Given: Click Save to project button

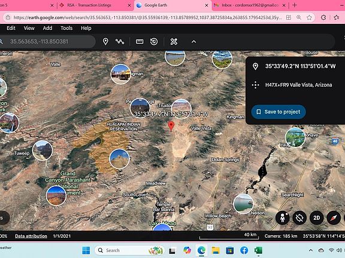Looking at the screenshot, I should (279, 112).
